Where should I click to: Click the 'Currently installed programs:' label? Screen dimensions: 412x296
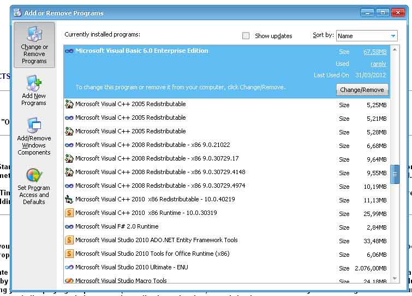click(x=102, y=34)
